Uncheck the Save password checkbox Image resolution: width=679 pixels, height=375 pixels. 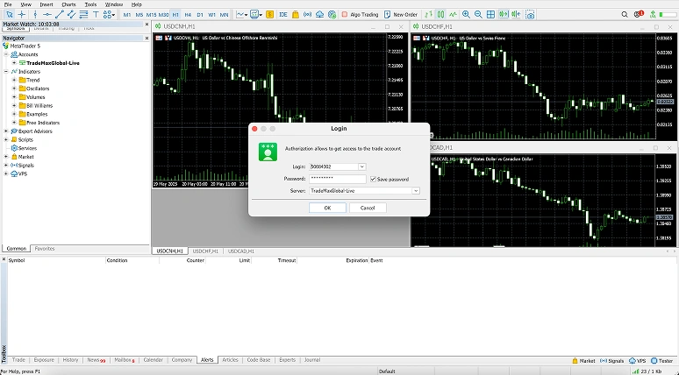click(373, 179)
